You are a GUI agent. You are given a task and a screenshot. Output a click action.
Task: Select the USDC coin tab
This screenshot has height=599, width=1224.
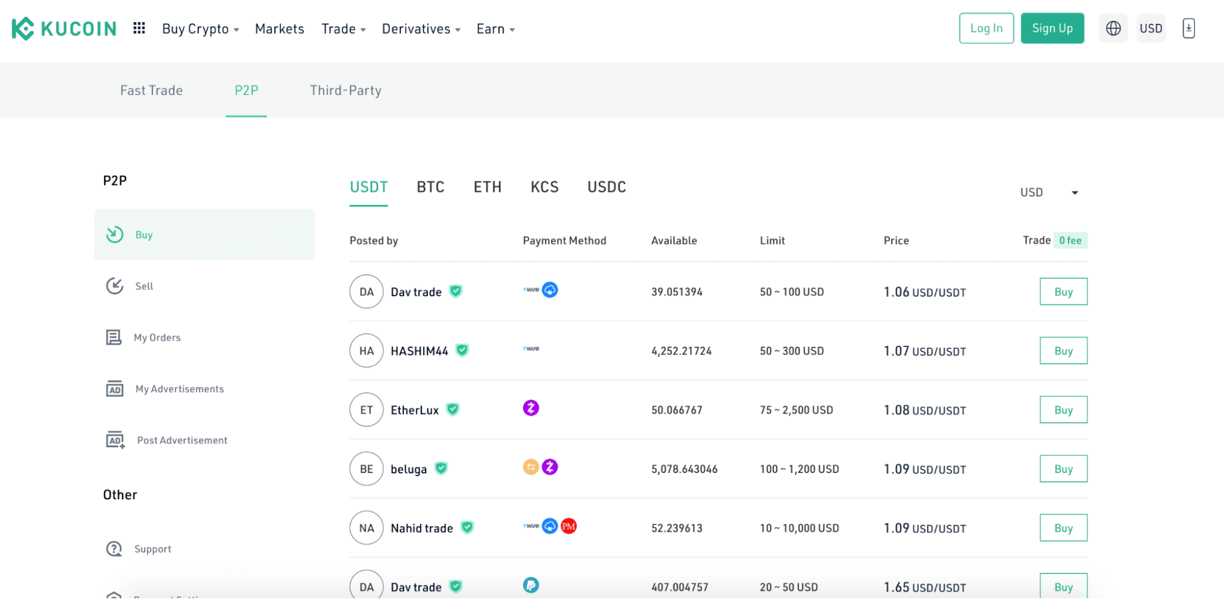coord(607,187)
